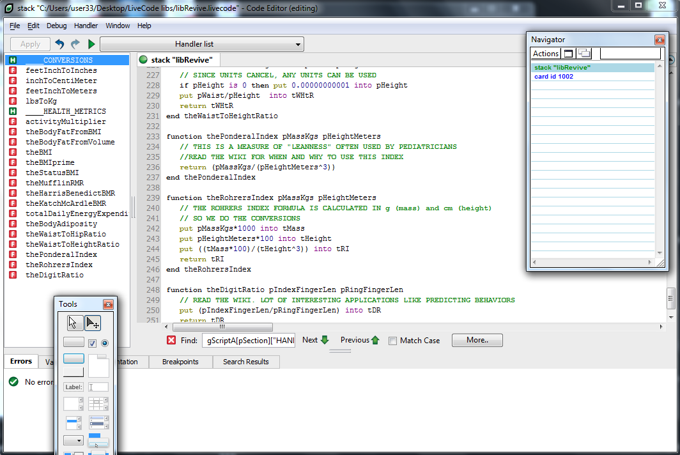Open the File menu
Image resolution: width=680 pixels, height=455 pixels.
coord(15,26)
